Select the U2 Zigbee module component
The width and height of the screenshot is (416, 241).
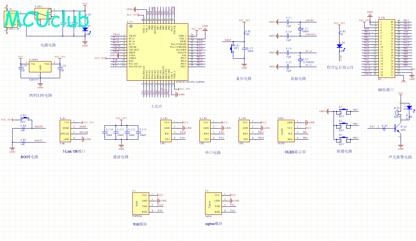coord(213,204)
